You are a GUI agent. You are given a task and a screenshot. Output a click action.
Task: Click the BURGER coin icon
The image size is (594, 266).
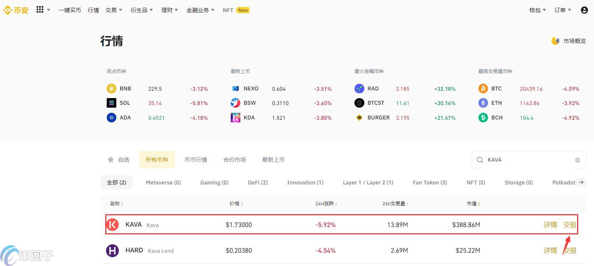pyautogui.click(x=359, y=118)
